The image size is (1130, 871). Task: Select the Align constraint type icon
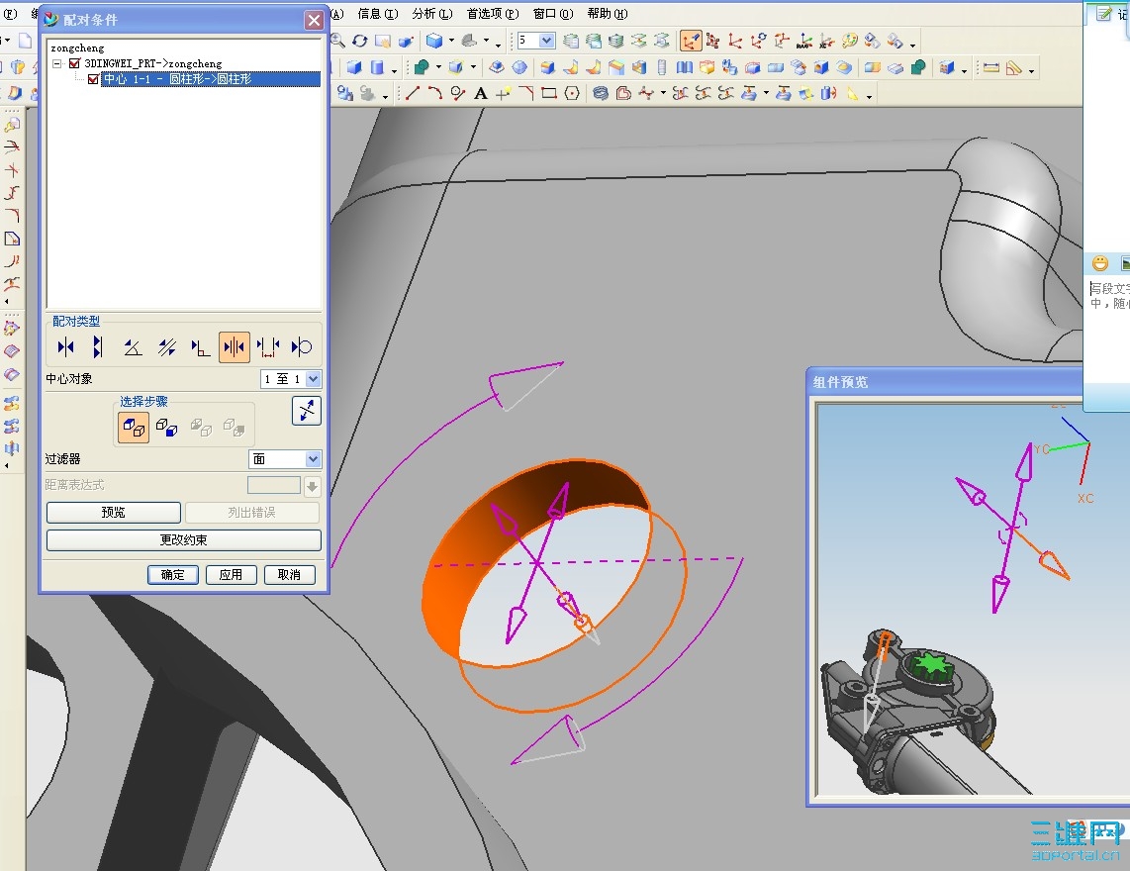(x=98, y=347)
